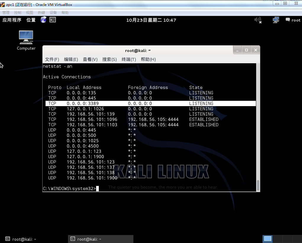The height and width of the screenshot is (243, 302).
Task: Open the 编辑(E) menu in terminal
Action: (x=71, y=59)
